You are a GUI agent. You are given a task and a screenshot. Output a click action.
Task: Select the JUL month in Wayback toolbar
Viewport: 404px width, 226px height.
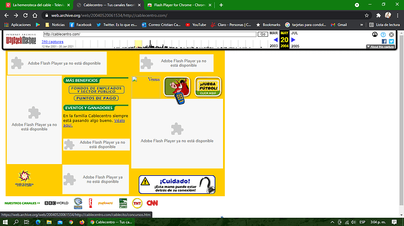295,33
